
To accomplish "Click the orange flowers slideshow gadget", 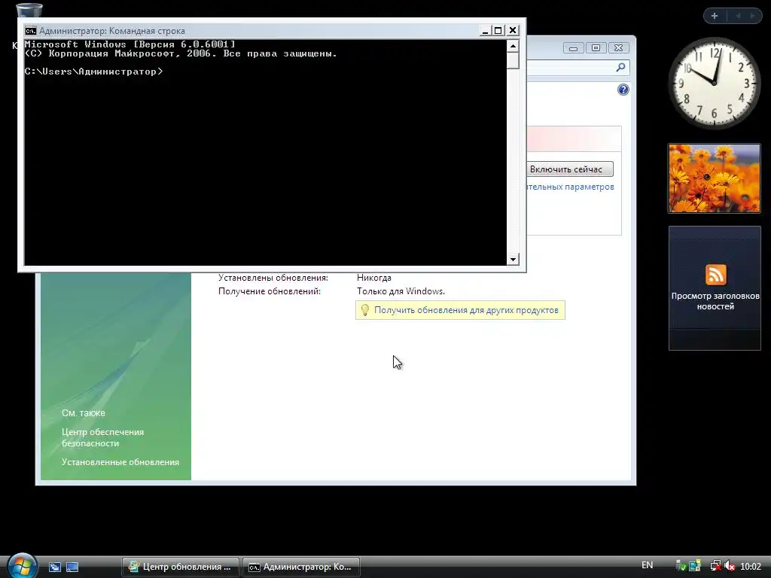I will click(715, 178).
